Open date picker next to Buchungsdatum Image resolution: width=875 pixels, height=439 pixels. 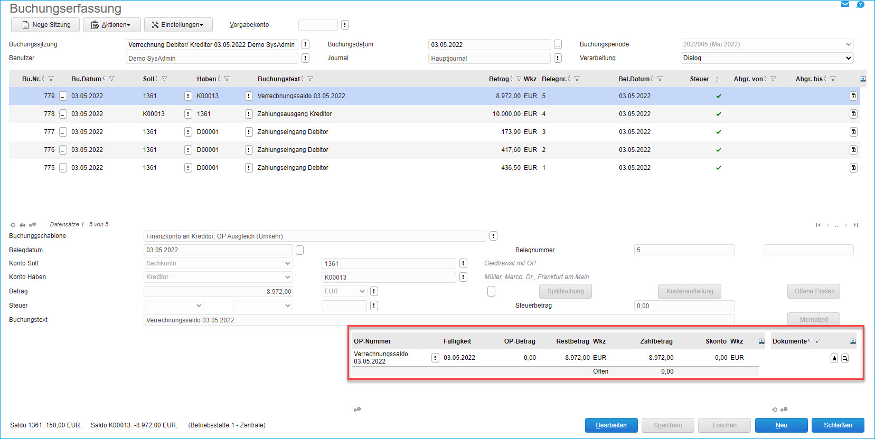558,45
